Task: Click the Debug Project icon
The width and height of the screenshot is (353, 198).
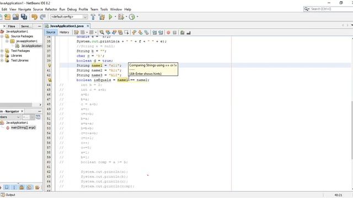Action: (x=121, y=17)
